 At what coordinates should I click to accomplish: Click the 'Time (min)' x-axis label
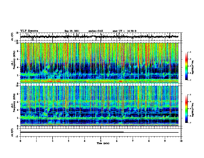(x=103, y=143)
